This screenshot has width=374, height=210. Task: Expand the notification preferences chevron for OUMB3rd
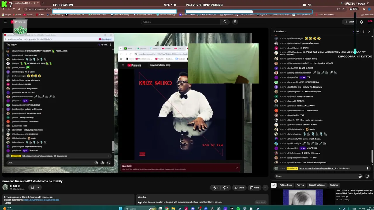click(x=38, y=188)
